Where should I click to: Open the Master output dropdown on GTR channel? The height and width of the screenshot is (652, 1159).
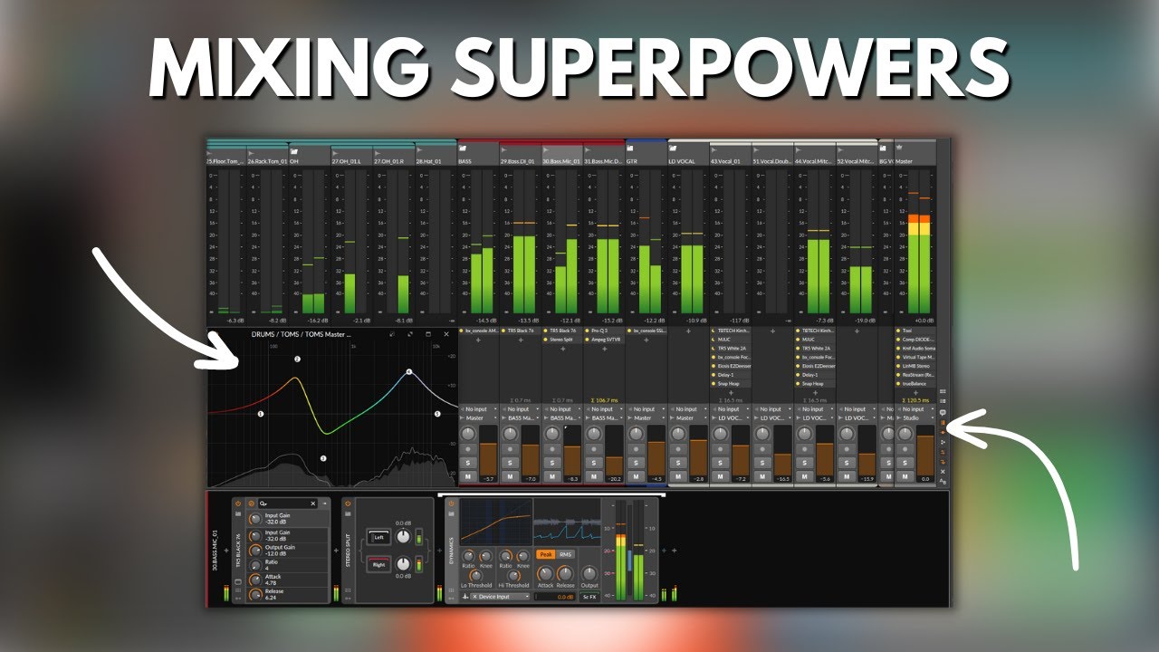pyautogui.click(x=647, y=418)
